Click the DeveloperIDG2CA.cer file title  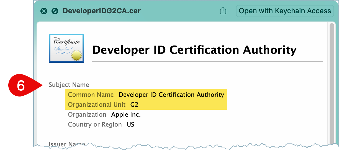(102, 11)
